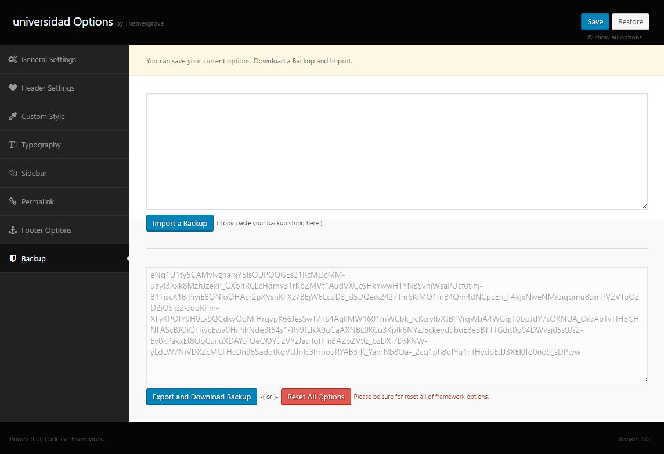Click the Sidebar pointing-hand icon
664x454 pixels.
(13, 174)
